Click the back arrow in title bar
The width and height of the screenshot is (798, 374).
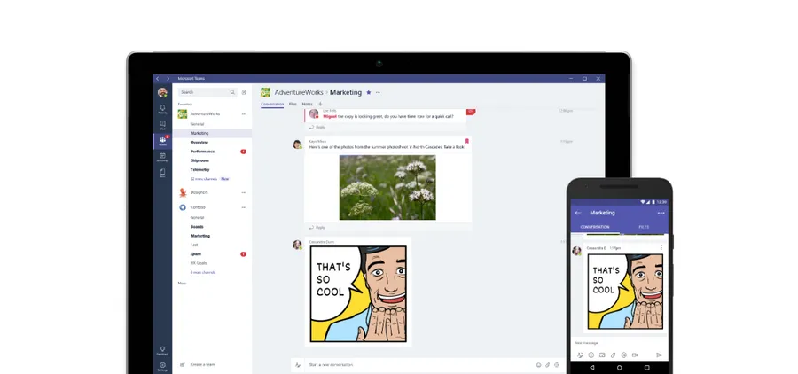[157, 78]
